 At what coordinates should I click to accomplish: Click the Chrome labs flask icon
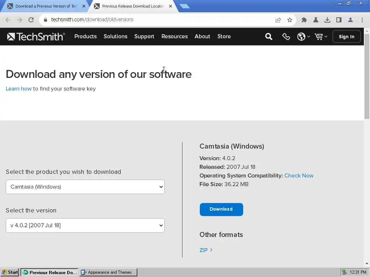pyautogui.click(x=316, y=20)
